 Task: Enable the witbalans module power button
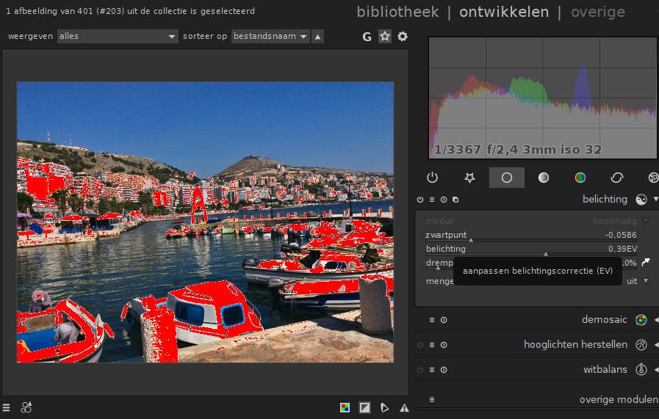click(x=419, y=370)
